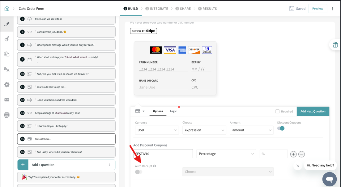Tick the Required checkbox

[x=277, y=112]
